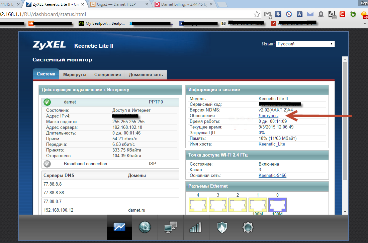
Task: Open the Internet globe icon in bottom bar
Action: coord(145,227)
